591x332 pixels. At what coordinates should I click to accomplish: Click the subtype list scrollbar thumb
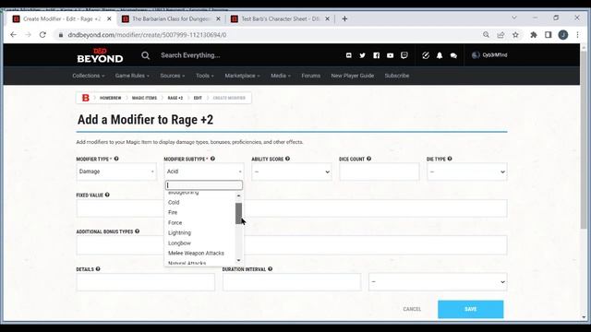(x=238, y=213)
